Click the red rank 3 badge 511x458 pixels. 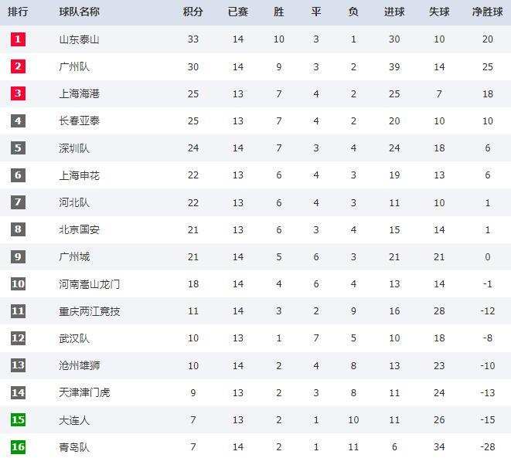tap(18, 93)
